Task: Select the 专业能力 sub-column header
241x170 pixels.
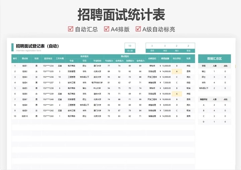Action: (x=109, y=61)
